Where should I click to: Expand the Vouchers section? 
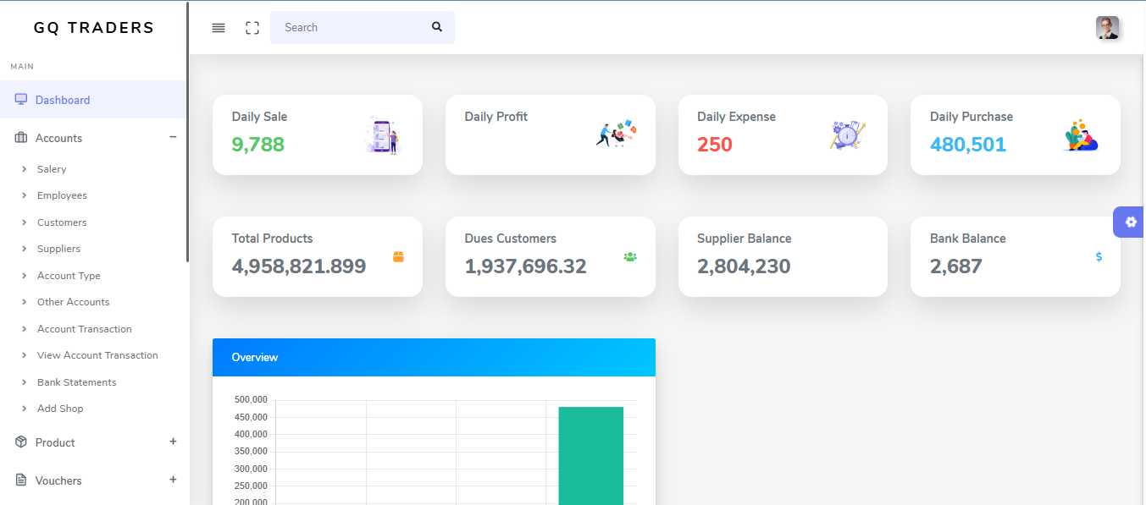pyautogui.click(x=173, y=480)
